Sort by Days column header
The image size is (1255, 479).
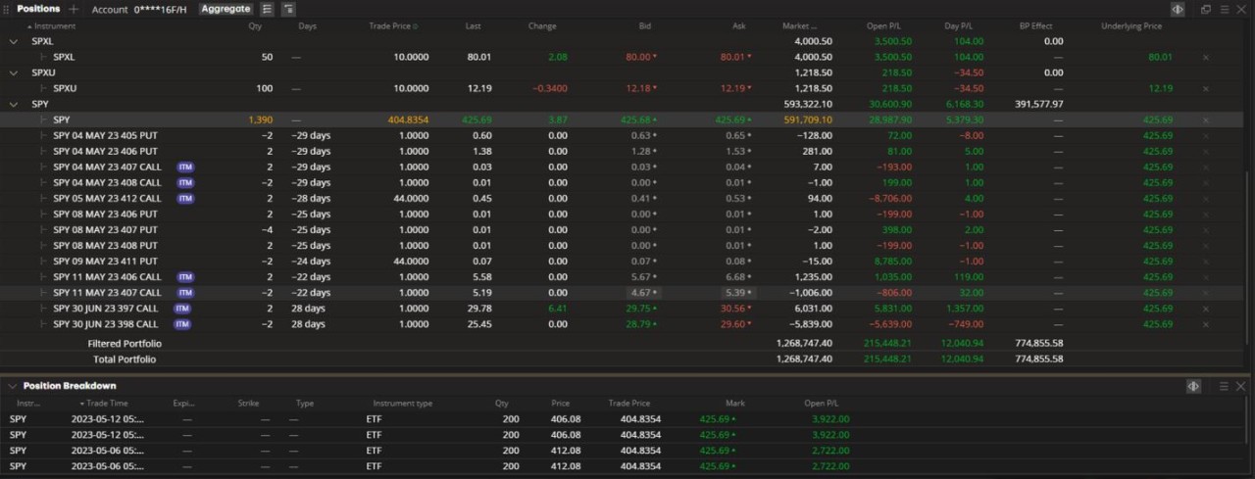(x=307, y=26)
